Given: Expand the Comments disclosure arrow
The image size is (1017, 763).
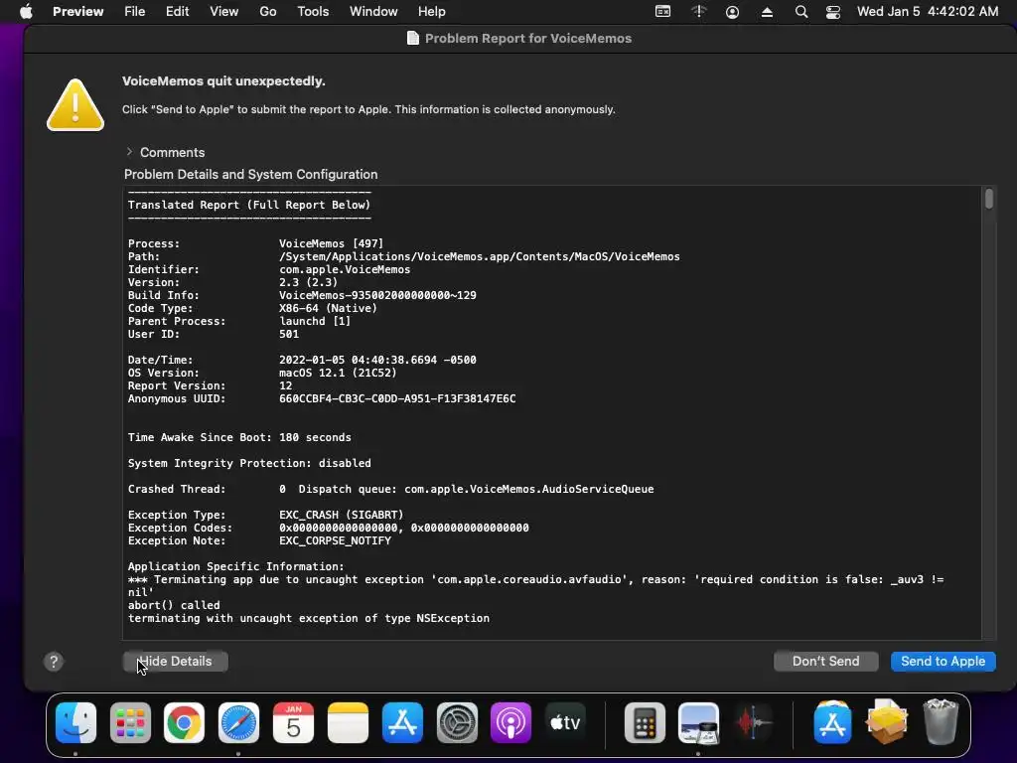Looking at the screenshot, I should coord(129,152).
